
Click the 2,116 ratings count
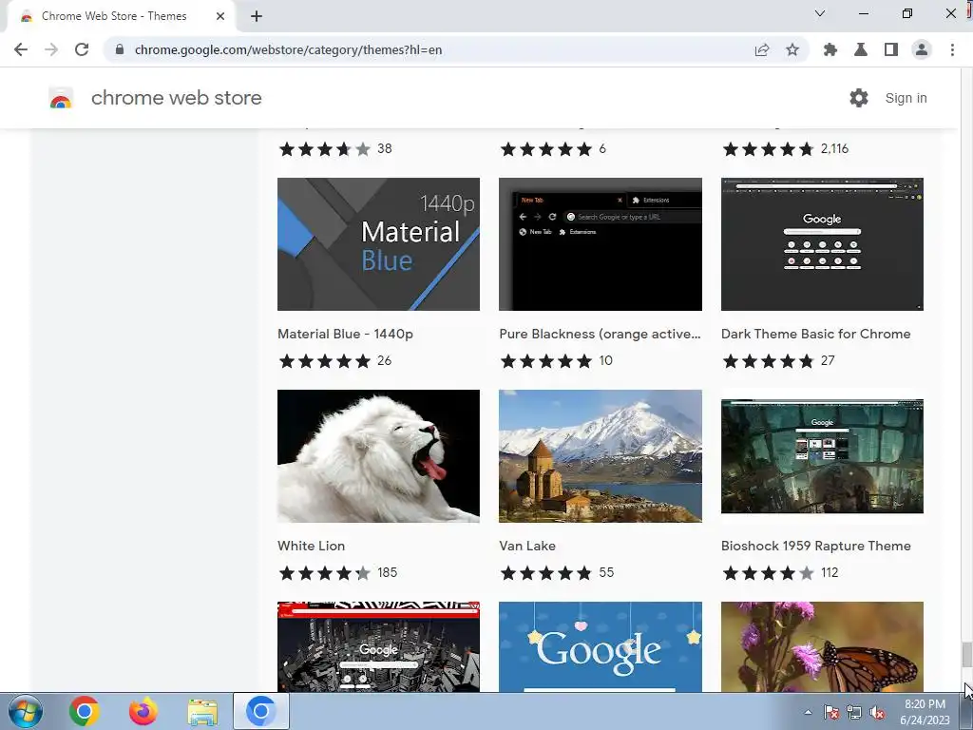point(834,149)
